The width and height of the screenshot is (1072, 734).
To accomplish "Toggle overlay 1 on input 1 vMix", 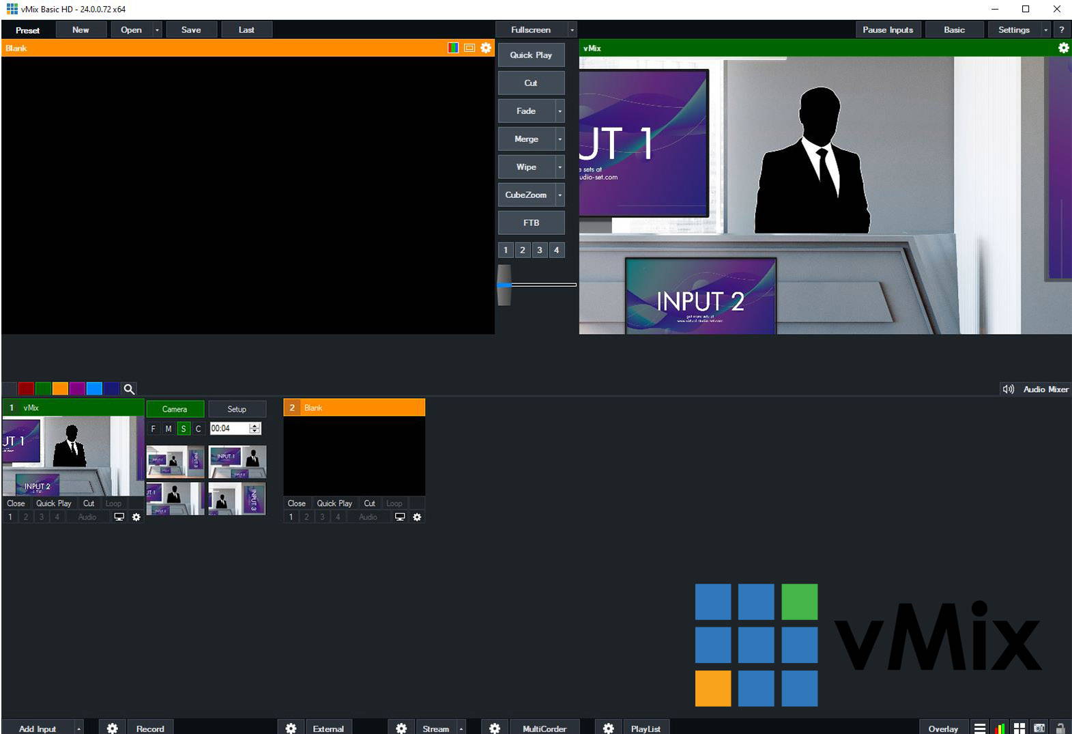I will point(10,517).
